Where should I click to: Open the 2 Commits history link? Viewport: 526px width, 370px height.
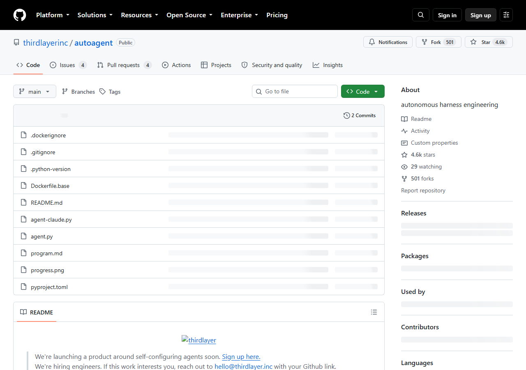(x=360, y=116)
